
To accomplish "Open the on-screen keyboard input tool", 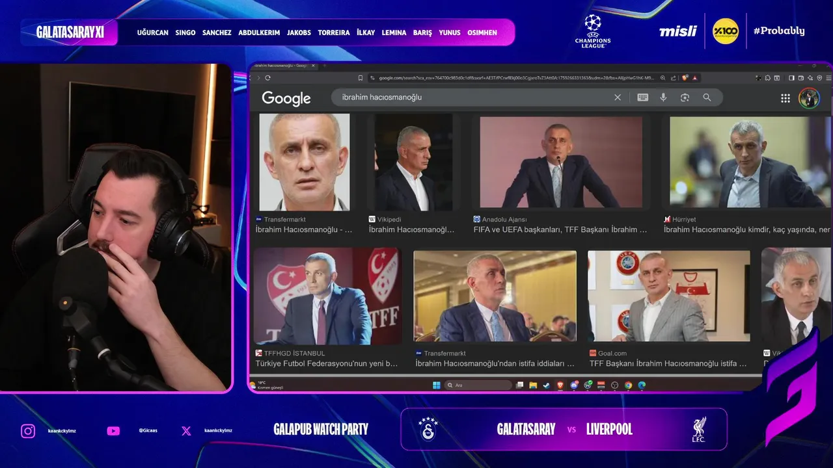I will tap(642, 97).
